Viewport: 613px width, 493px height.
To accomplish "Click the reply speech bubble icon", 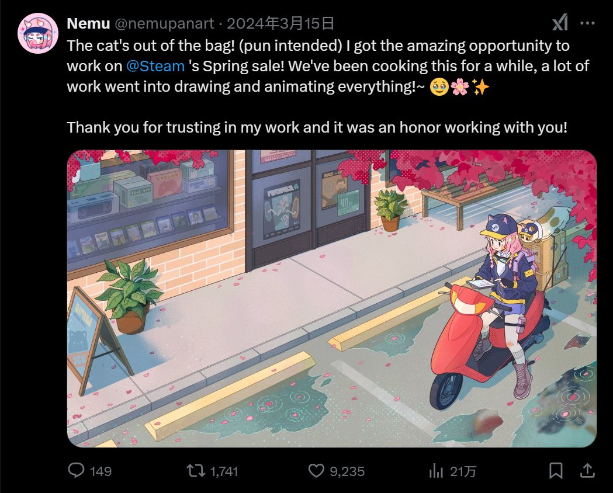I will 77,470.
